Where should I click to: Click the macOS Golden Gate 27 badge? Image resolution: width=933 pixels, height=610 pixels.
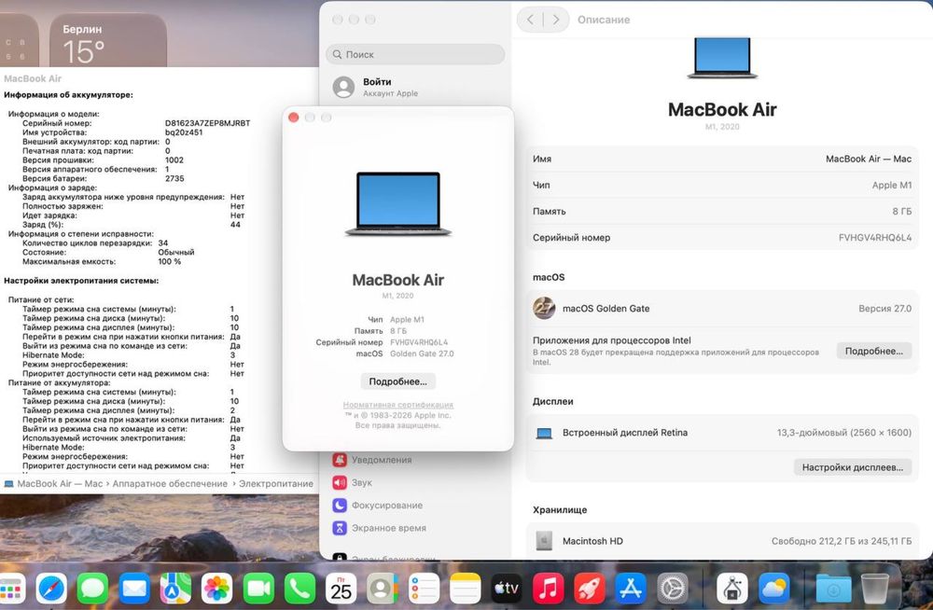tap(544, 309)
